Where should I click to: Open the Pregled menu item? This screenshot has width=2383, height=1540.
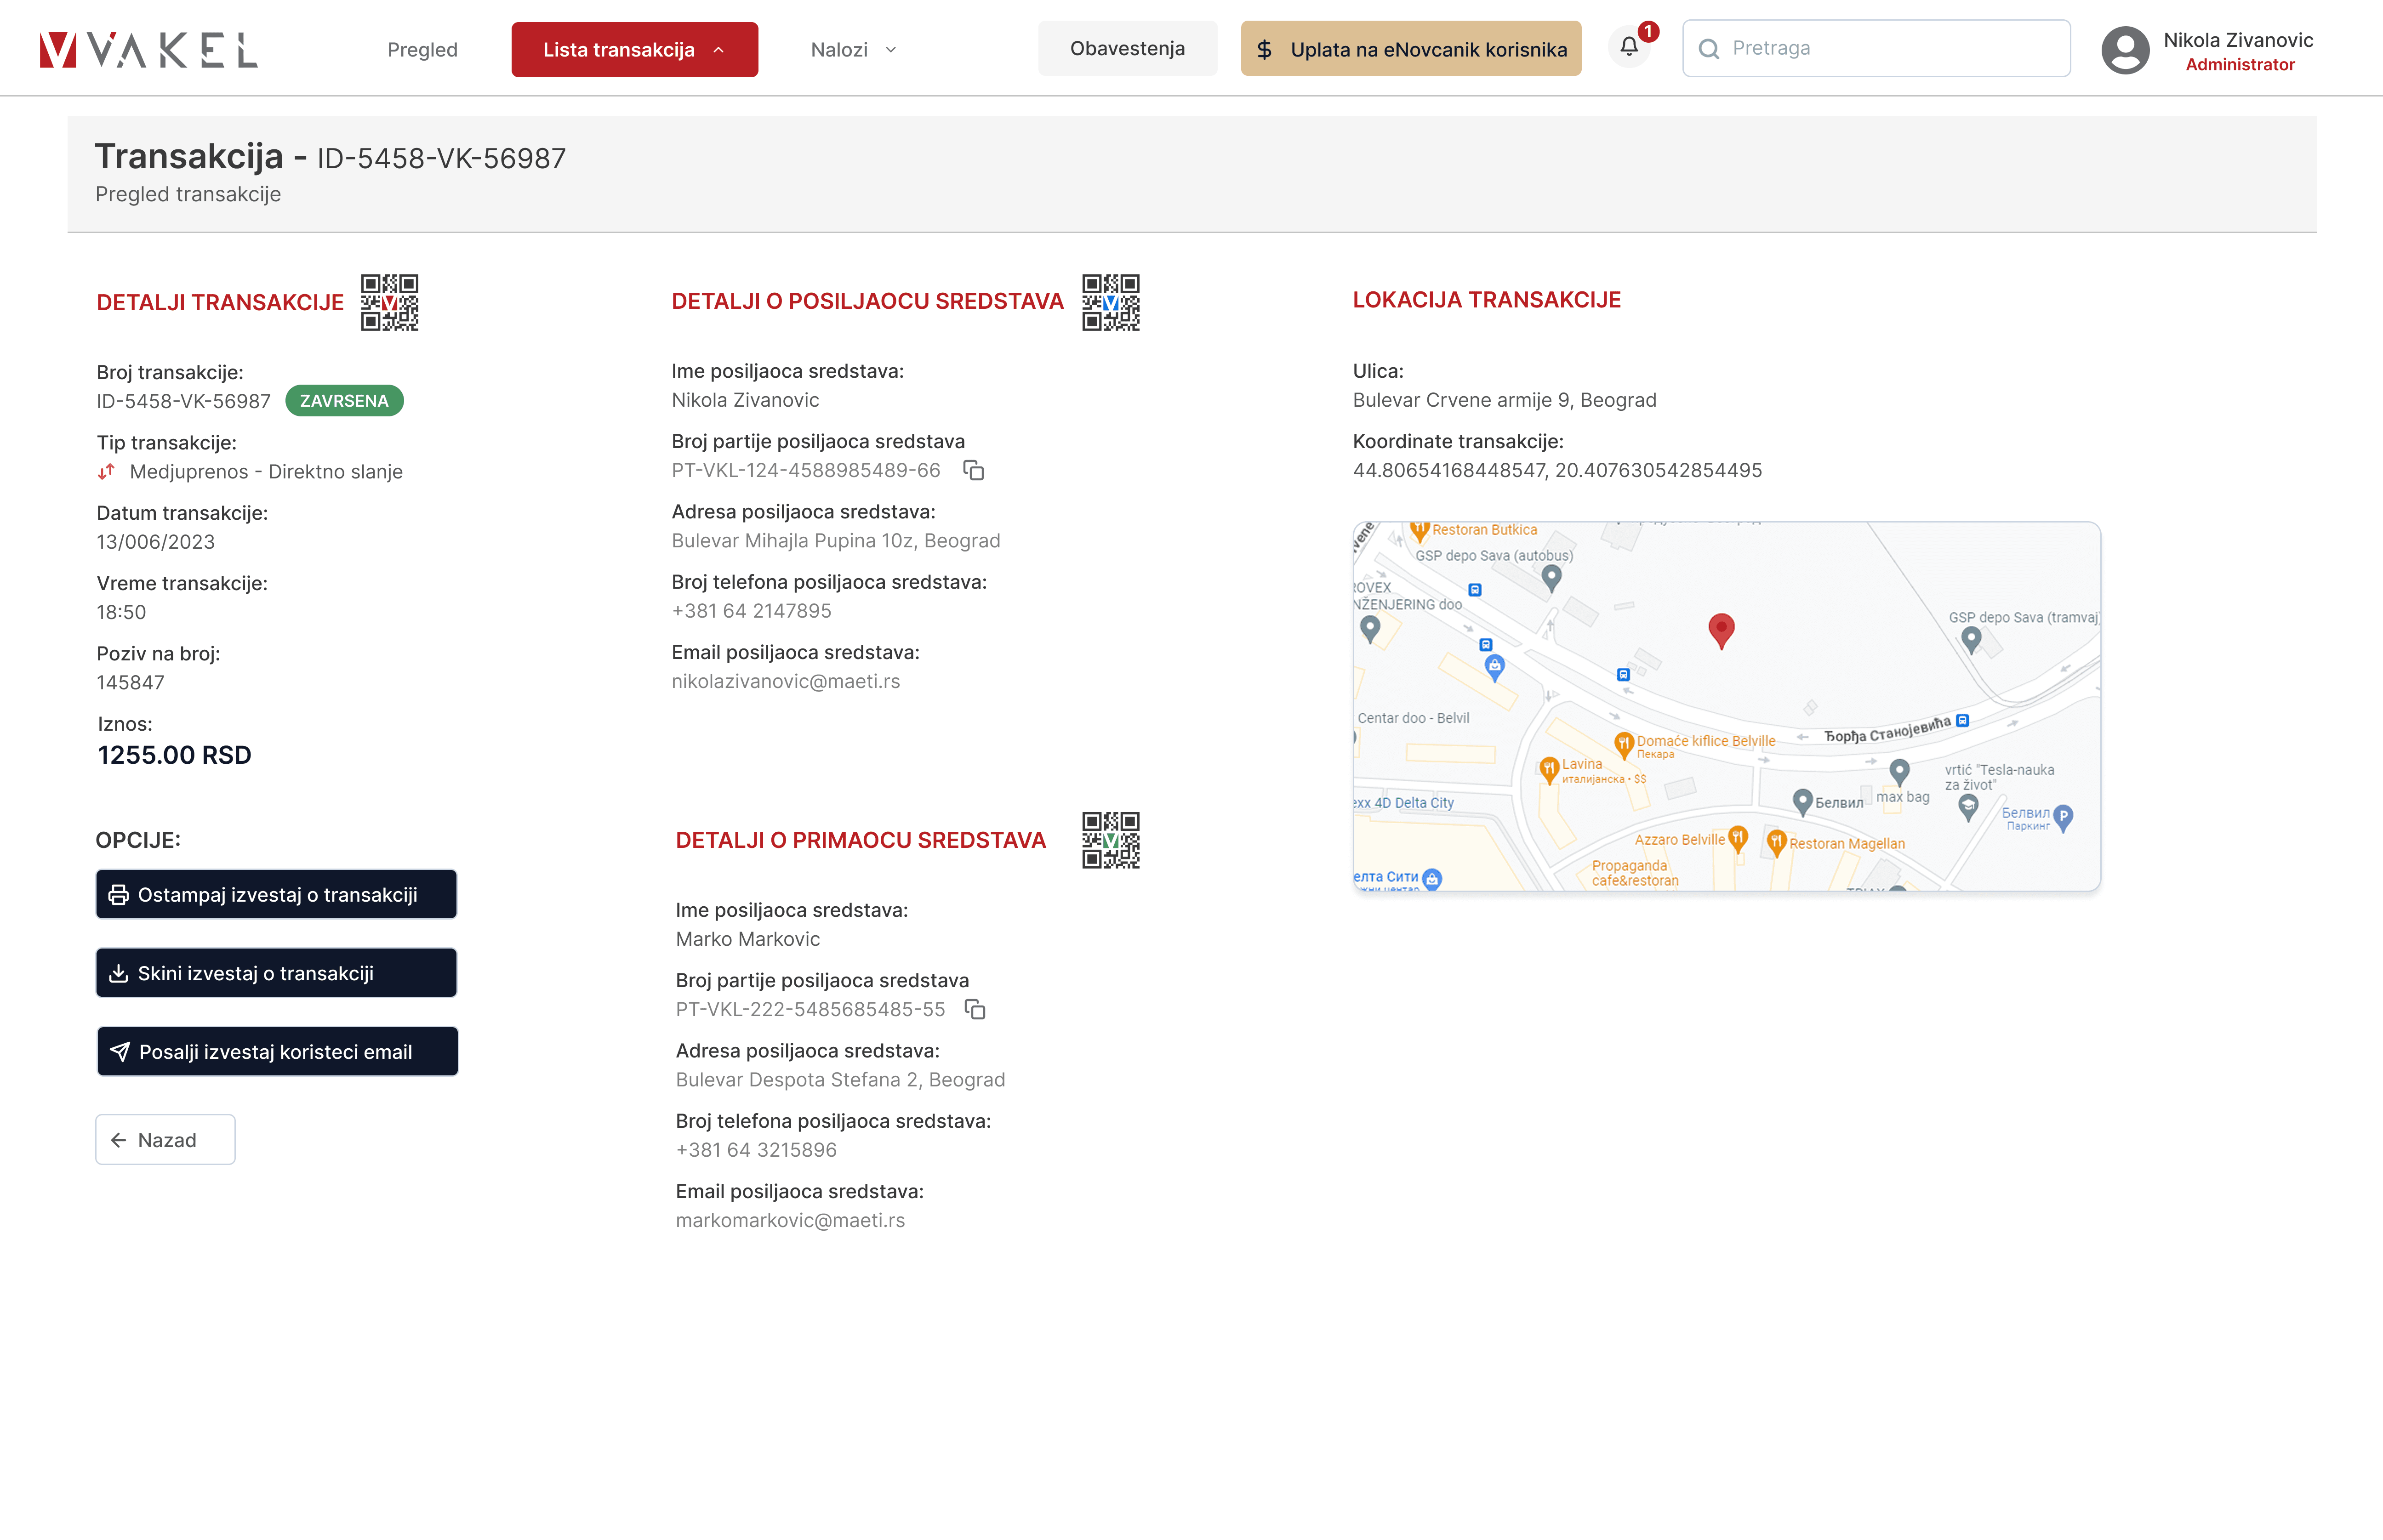(x=422, y=50)
